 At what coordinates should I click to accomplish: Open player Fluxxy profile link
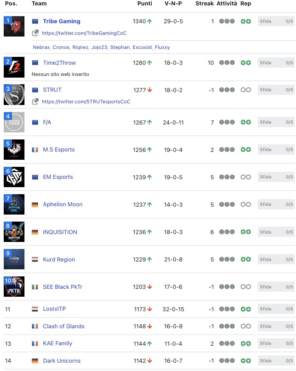pyautogui.click(x=162, y=47)
